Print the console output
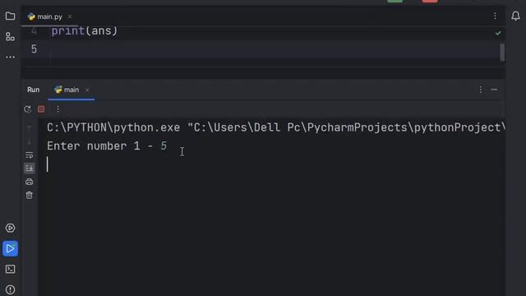The height and width of the screenshot is (296, 526). click(x=30, y=182)
